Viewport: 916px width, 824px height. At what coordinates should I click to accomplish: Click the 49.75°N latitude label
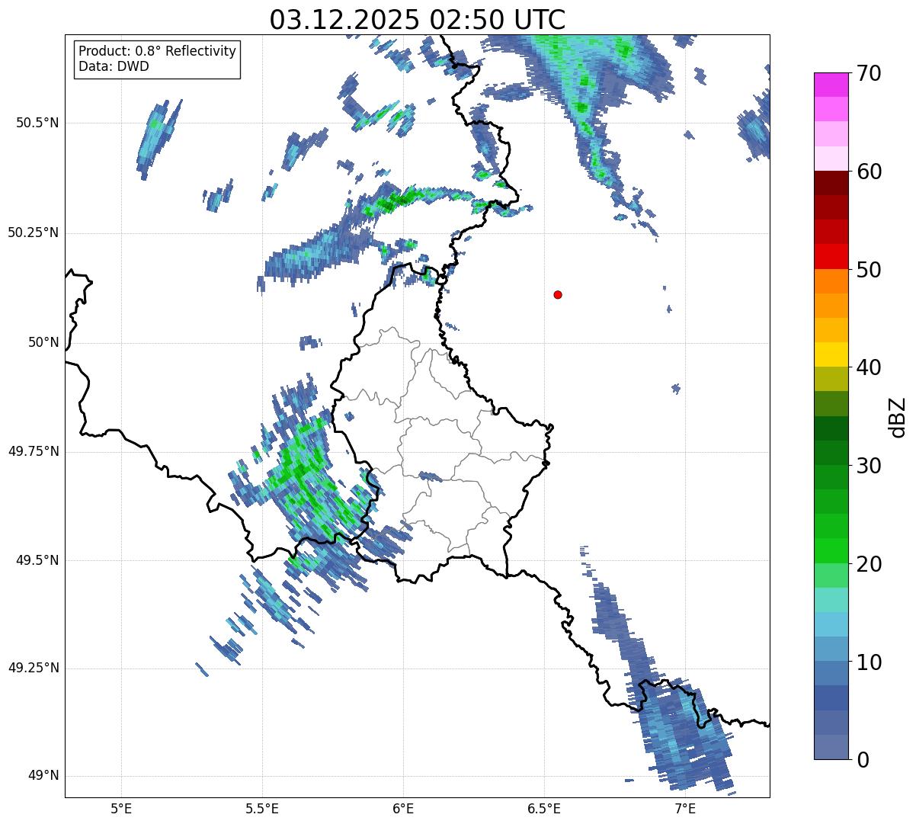tap(33, 451)
